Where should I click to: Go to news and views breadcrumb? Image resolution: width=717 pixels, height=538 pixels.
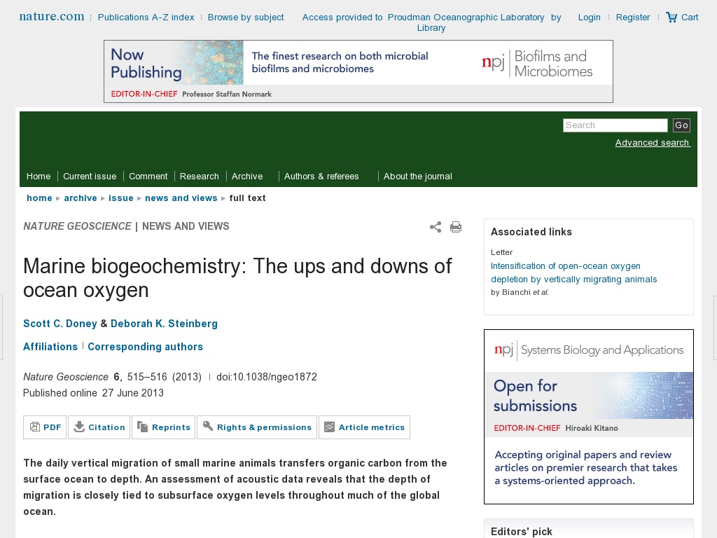(181, 198)
